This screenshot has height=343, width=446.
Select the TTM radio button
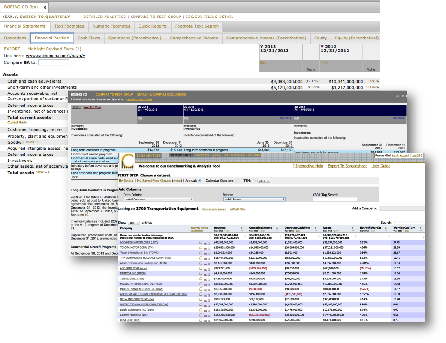pyautogui.click(x=254, y=181)
